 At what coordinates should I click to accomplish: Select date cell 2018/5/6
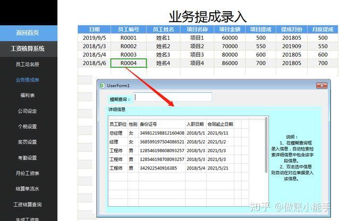(x=95, y=63)
